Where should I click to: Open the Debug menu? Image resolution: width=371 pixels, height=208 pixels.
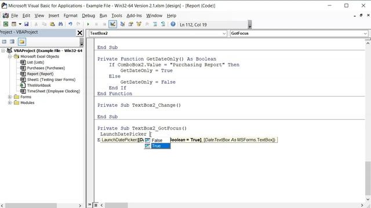point(89,16)
